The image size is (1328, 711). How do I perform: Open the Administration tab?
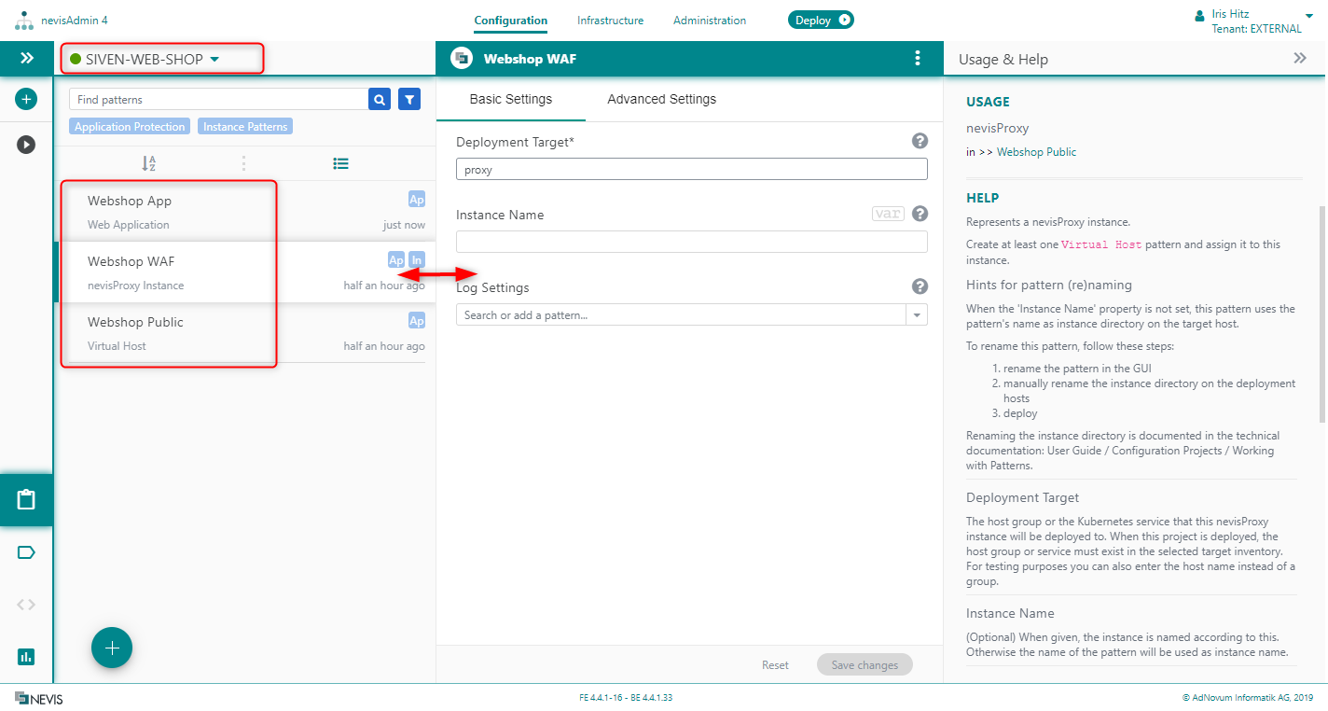(710, 21)
